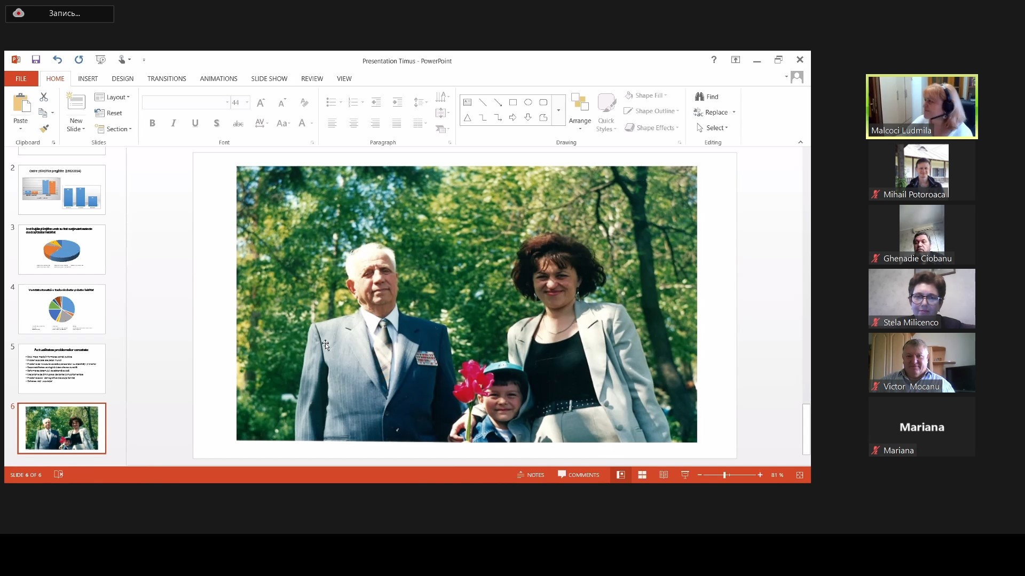Select the Isosceles Triangle shape
Screen dimensions: 1025x576
tap(467, 117)
